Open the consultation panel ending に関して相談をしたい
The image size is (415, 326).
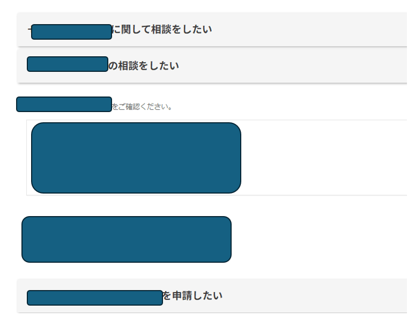tap(212, 29)
